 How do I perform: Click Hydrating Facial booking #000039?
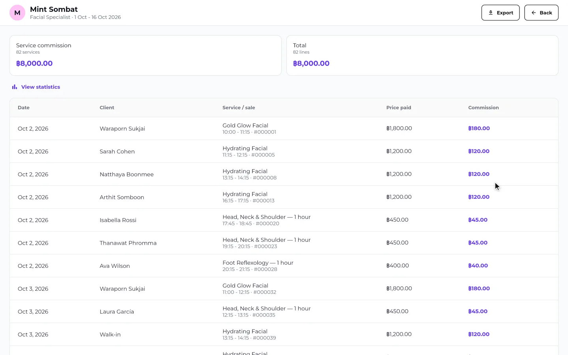point(249,334)
